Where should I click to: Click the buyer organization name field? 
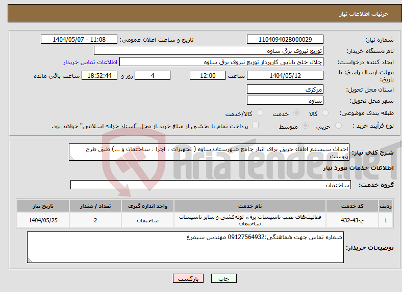tap(209, 51)
